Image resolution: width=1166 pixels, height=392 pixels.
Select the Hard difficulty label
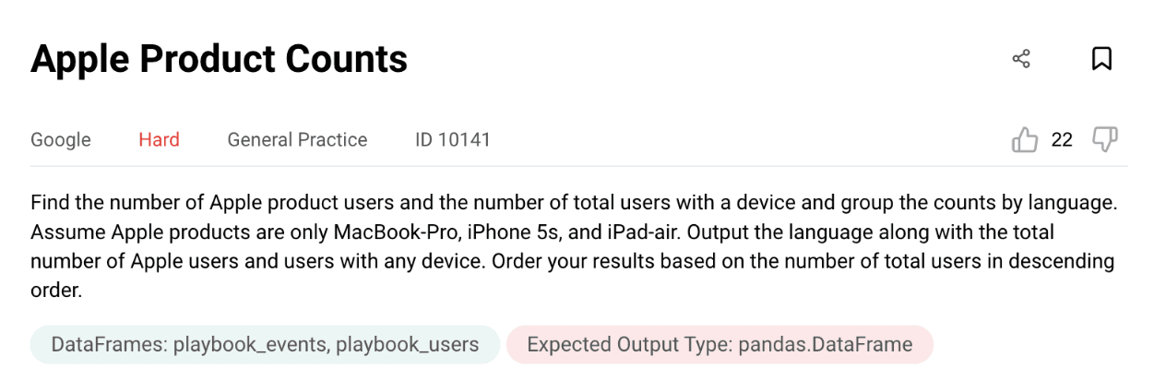(x=159, y=140)
